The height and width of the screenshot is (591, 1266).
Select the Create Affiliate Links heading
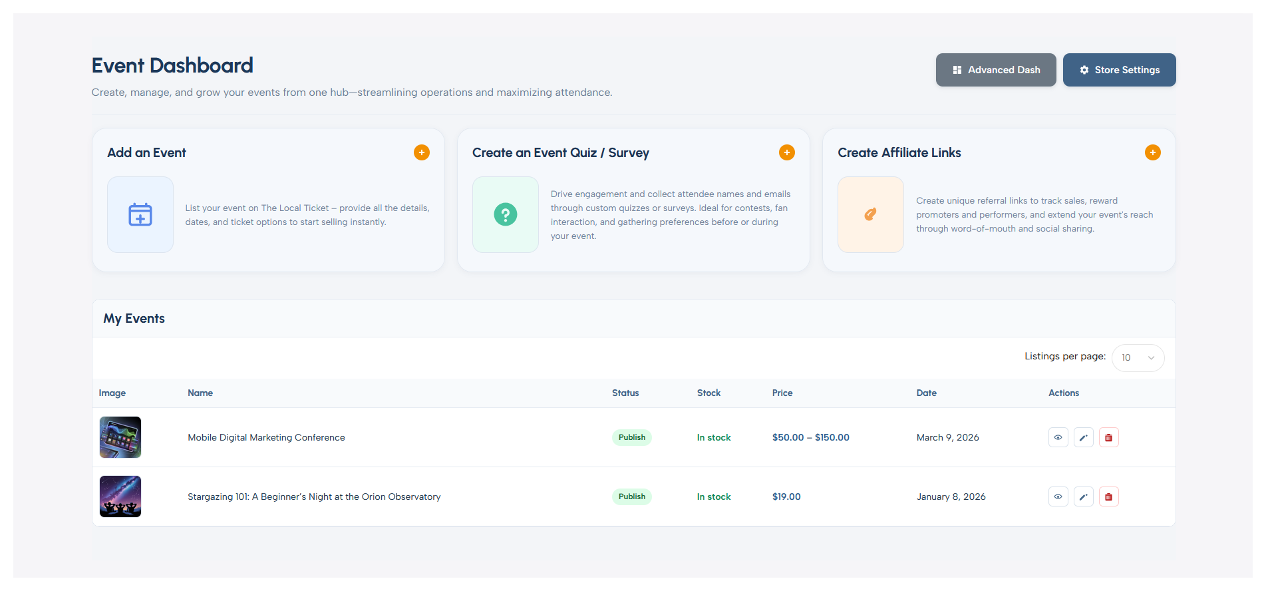click(899, 152)
